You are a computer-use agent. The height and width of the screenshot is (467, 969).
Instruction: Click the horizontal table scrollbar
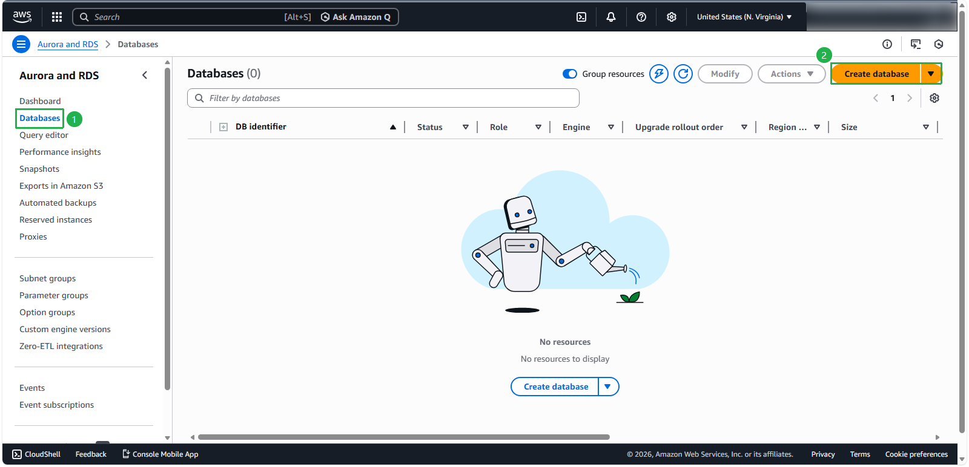[x=403, y=437]
